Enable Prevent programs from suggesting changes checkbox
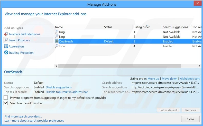Image resolution: width=203 pixels, height=126 pixels. (x=6, y=98)
